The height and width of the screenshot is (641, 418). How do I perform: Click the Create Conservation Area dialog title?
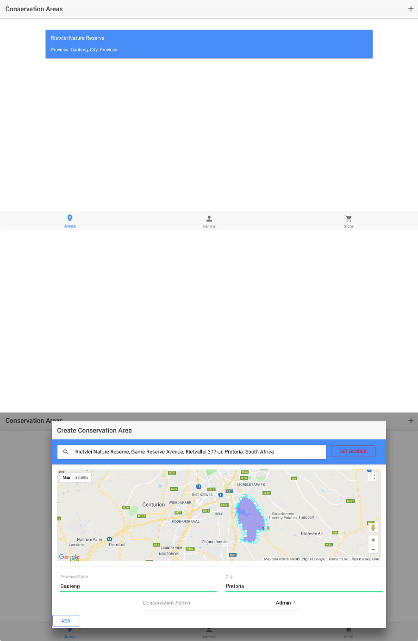tap(94, 431)
